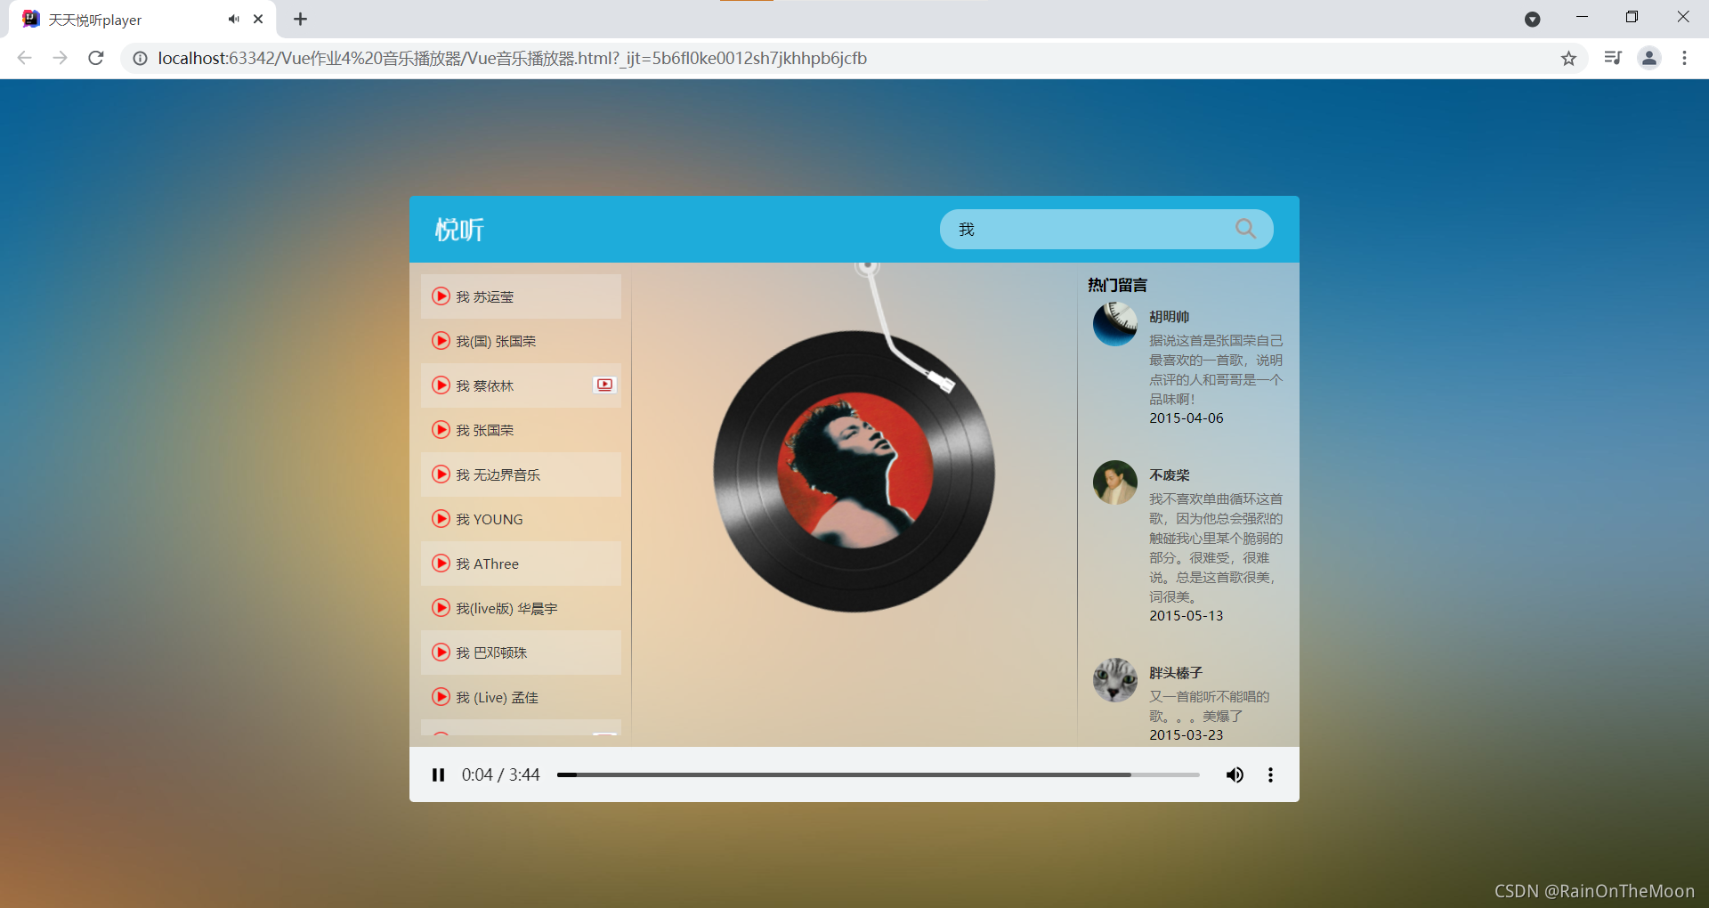Select song title 我 无边界音乐
This screenshot has height=908, width=1709.
click(498, 474)
